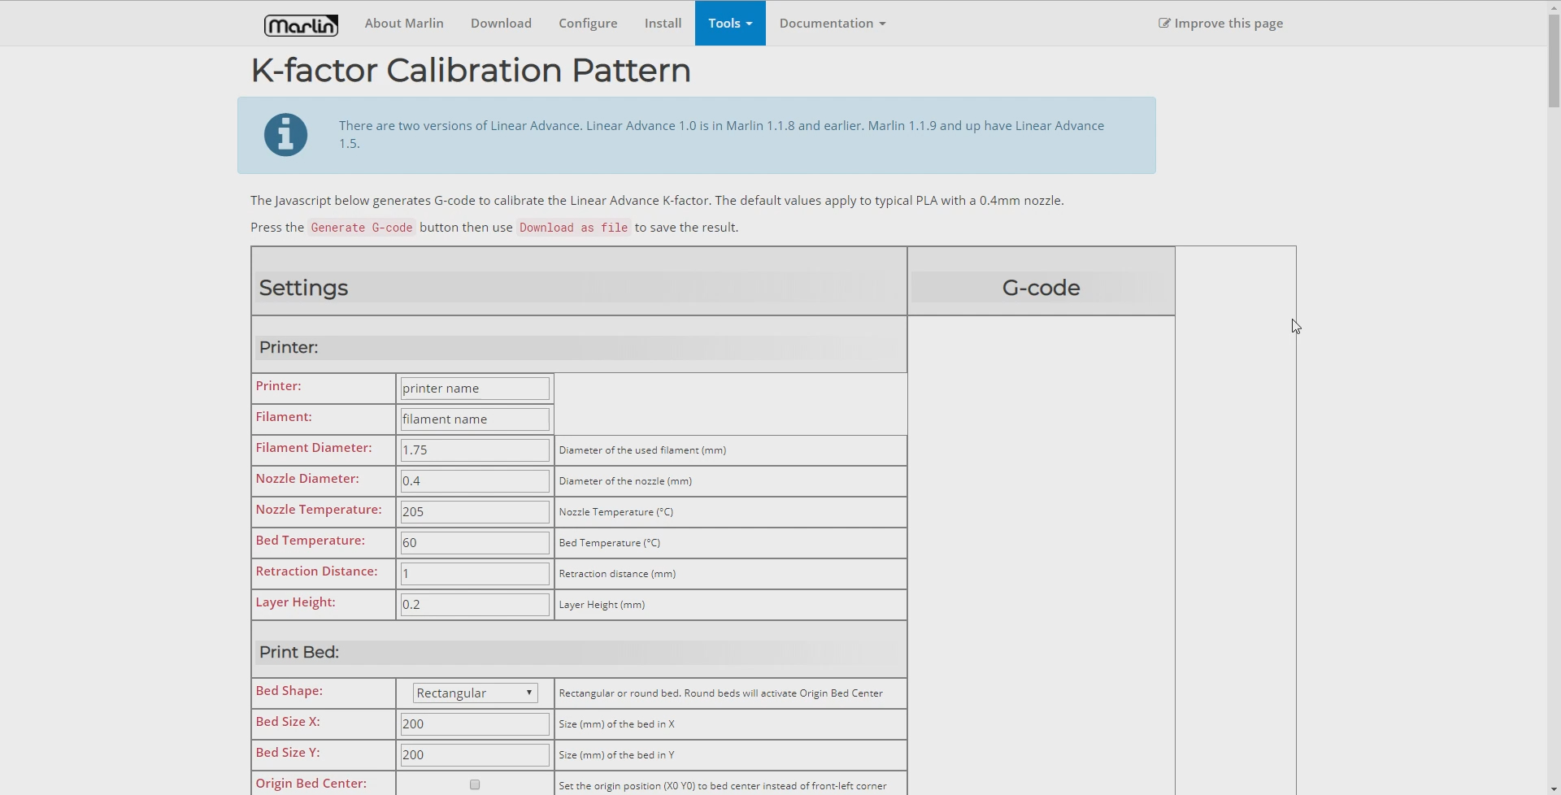The image size is (1561, 795).
Task: Click the Bed Temperature input
Action: point(475,543)
